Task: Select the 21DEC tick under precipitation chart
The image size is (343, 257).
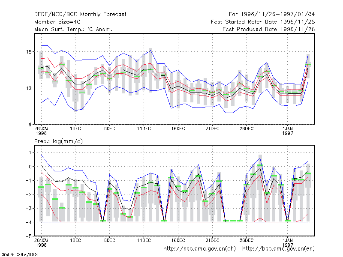Action: (x=212, y=240)
